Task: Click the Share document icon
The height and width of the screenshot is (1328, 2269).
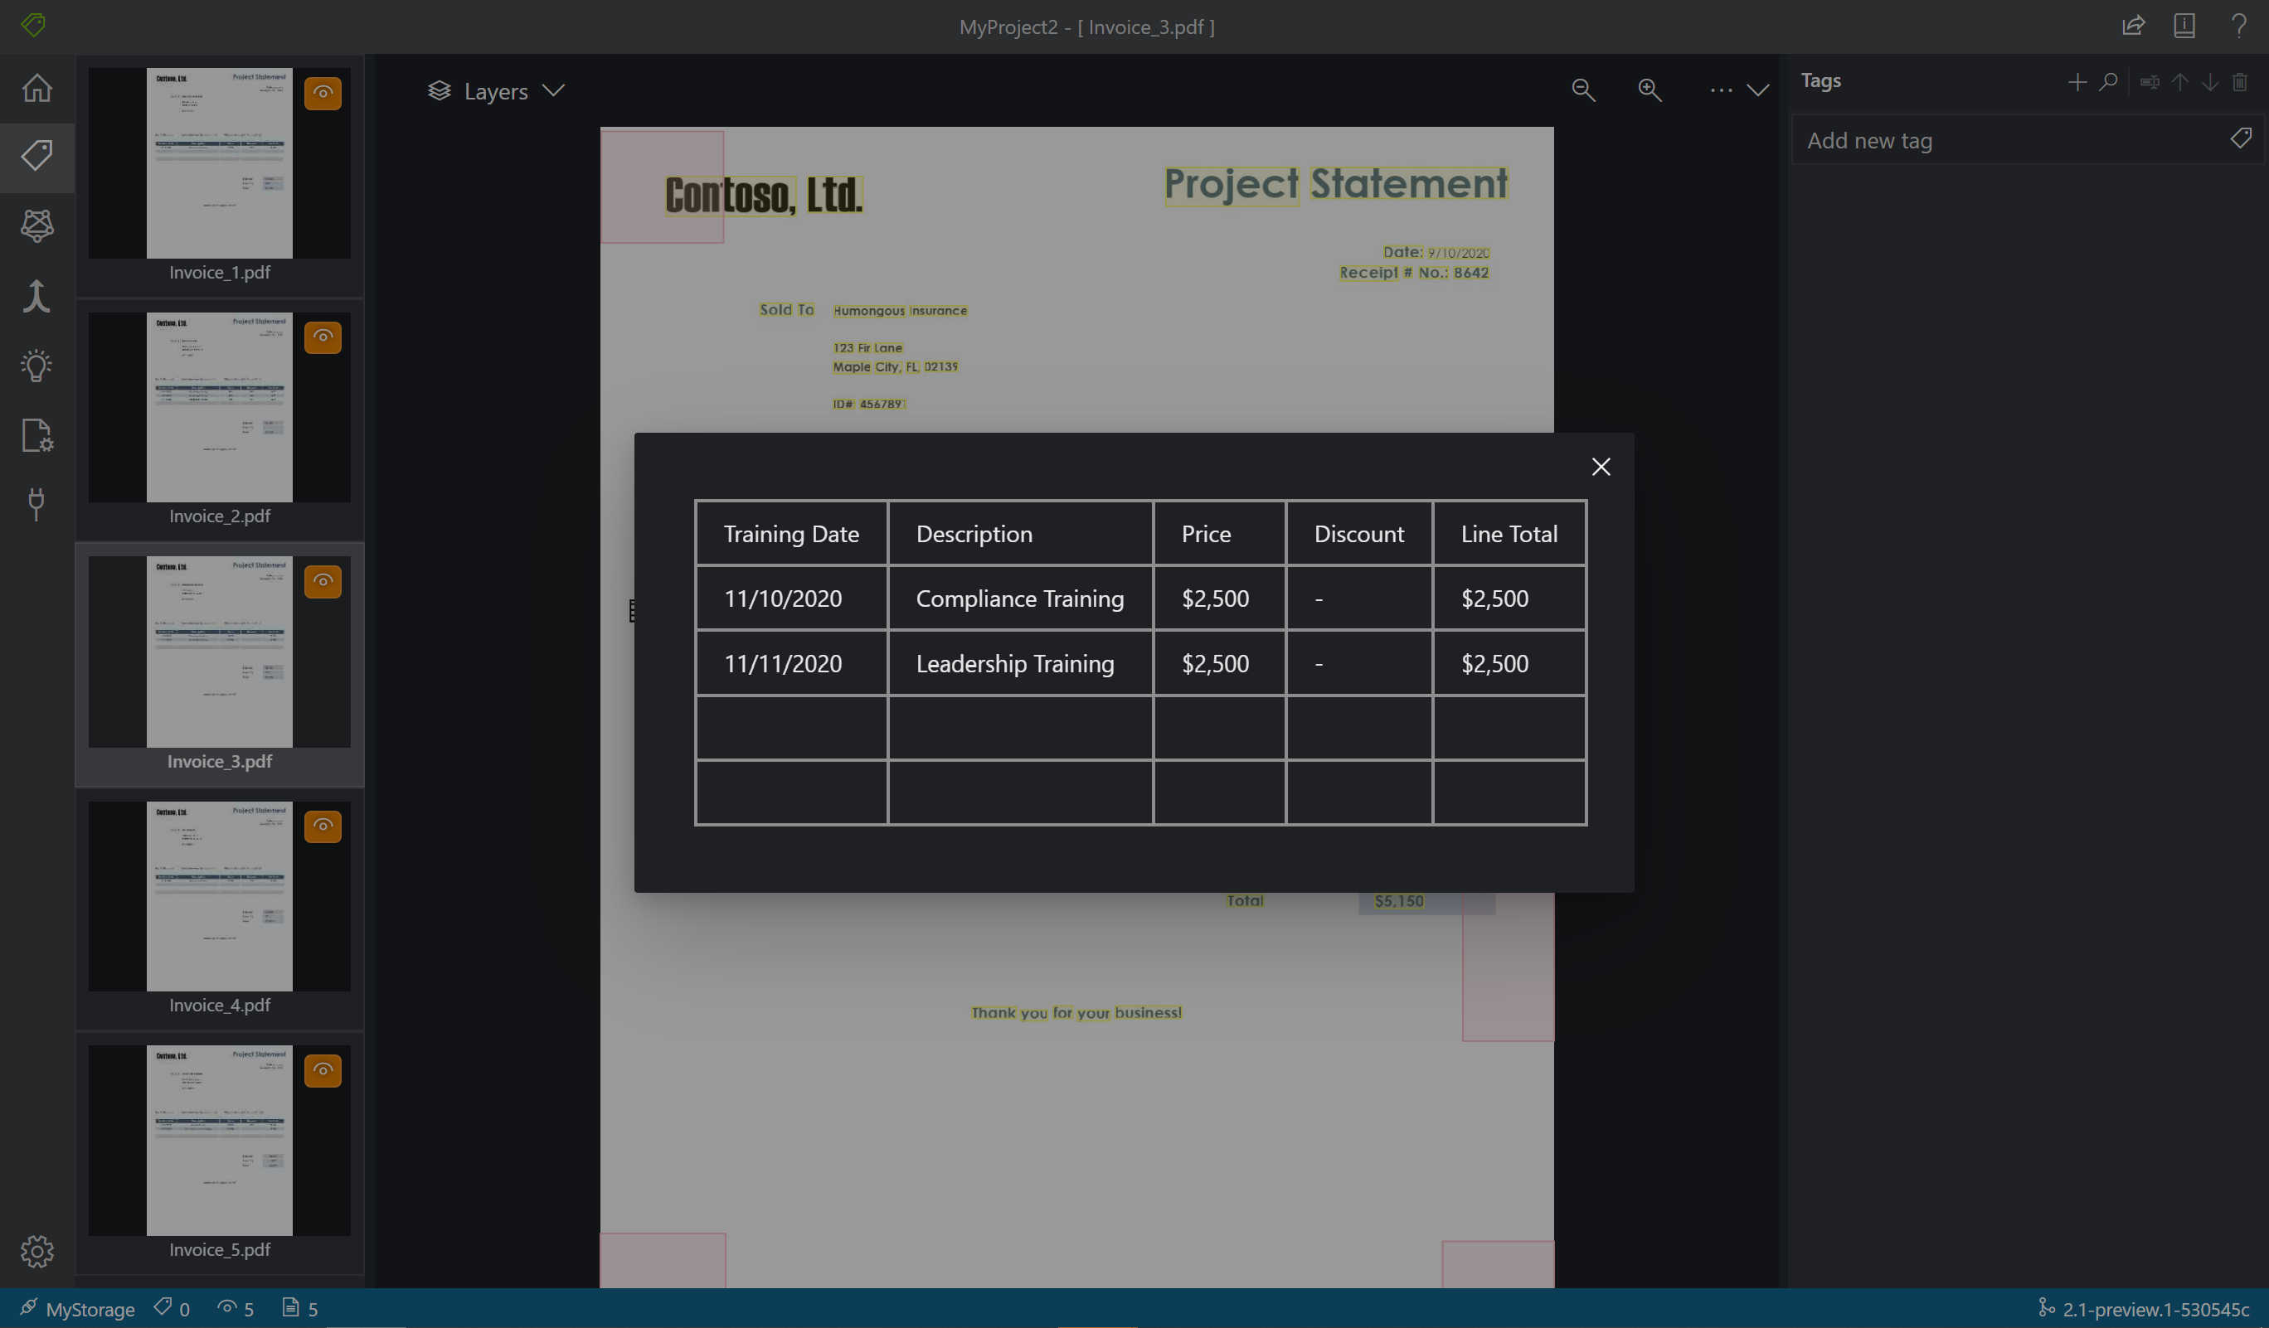Action: 2133,26
